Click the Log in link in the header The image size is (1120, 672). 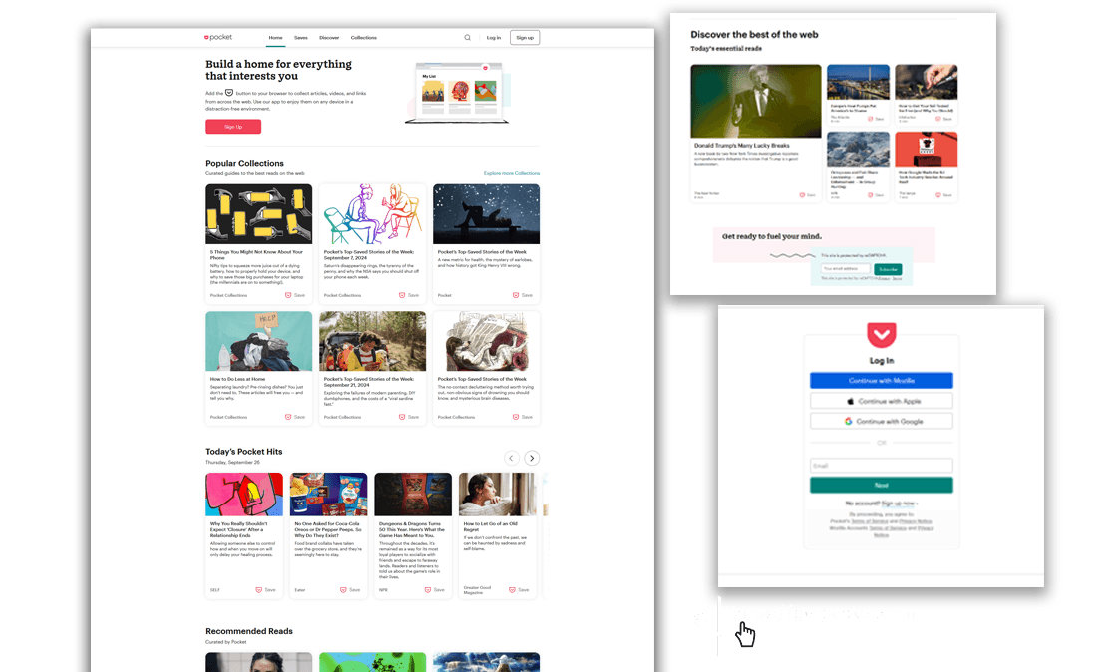coord(493,38)
